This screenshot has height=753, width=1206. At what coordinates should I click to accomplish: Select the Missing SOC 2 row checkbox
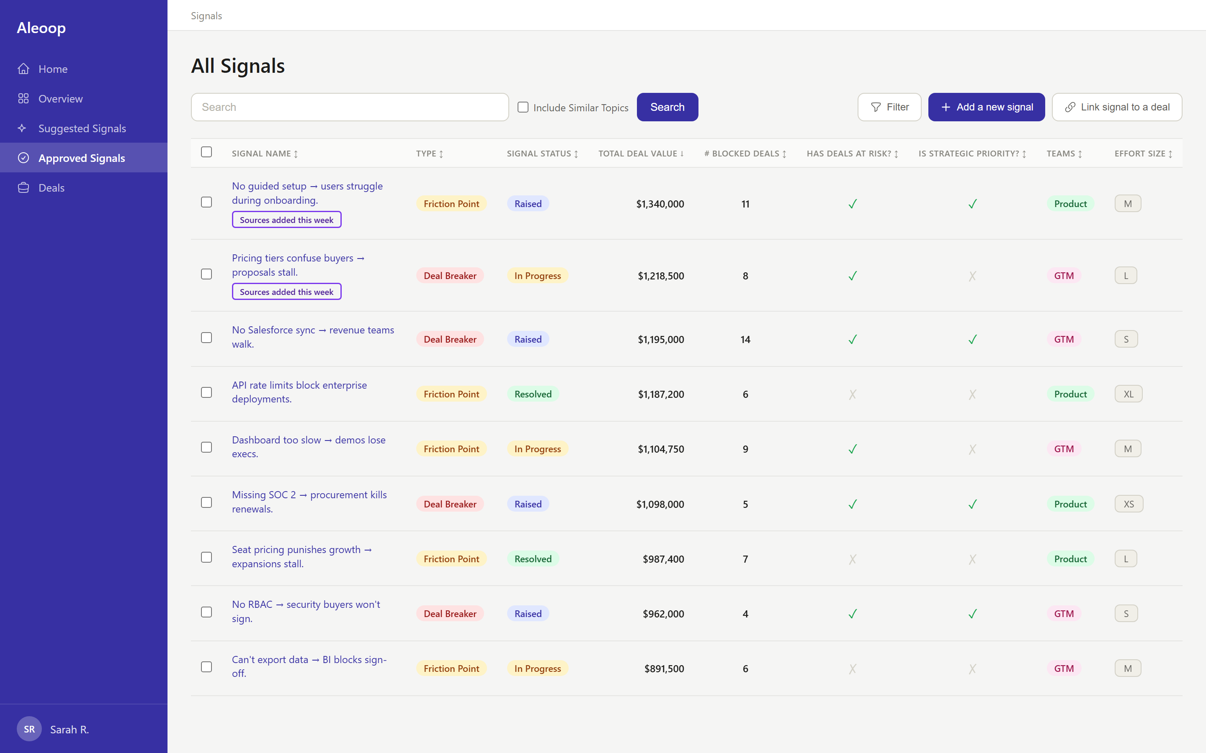206,502
